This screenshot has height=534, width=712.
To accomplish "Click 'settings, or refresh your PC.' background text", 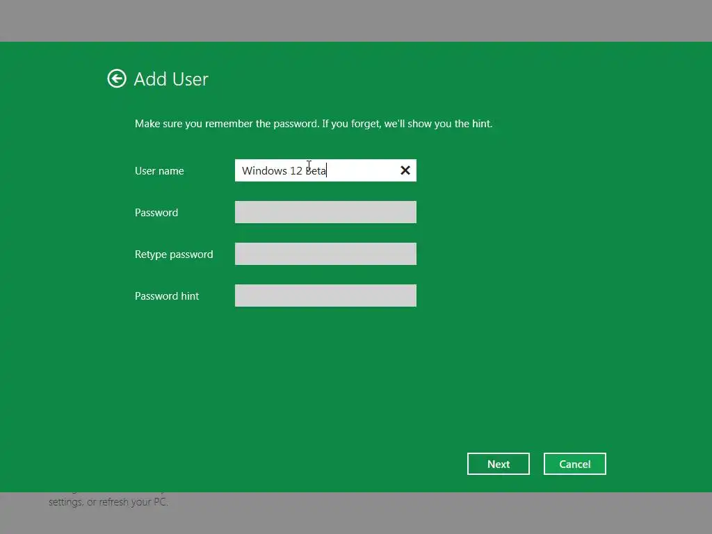I will [108, 502].
